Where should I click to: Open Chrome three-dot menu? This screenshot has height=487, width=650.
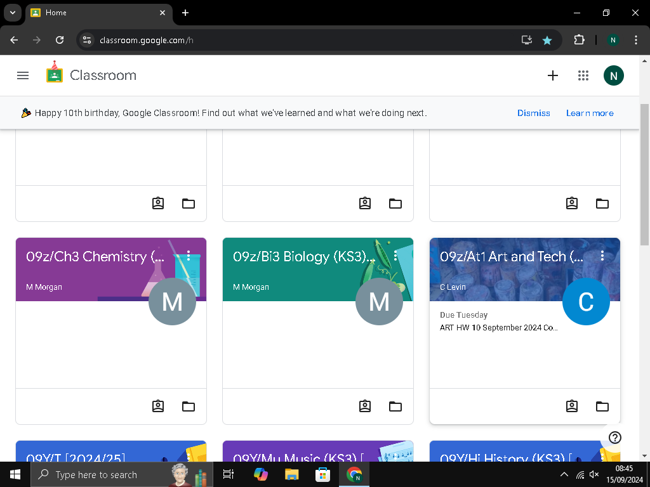[636, 40]
